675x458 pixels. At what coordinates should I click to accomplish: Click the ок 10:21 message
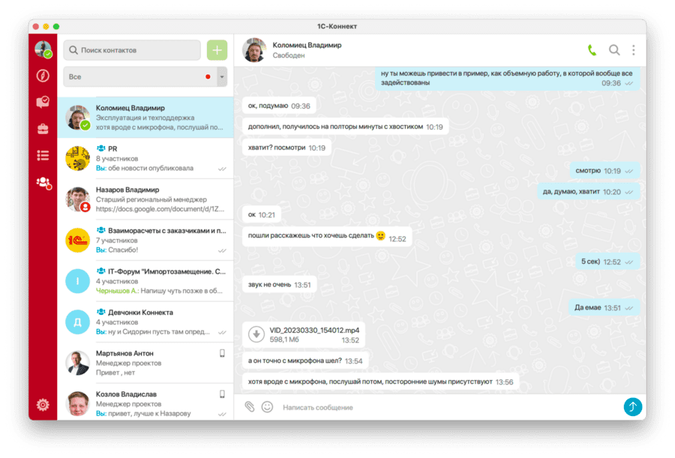pyautogui.click(x=261, y=214)
